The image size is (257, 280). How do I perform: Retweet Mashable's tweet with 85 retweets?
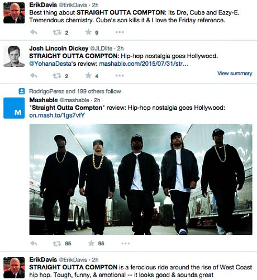(57, 243)
